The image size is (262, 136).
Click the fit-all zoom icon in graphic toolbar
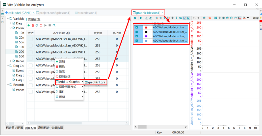216,18
